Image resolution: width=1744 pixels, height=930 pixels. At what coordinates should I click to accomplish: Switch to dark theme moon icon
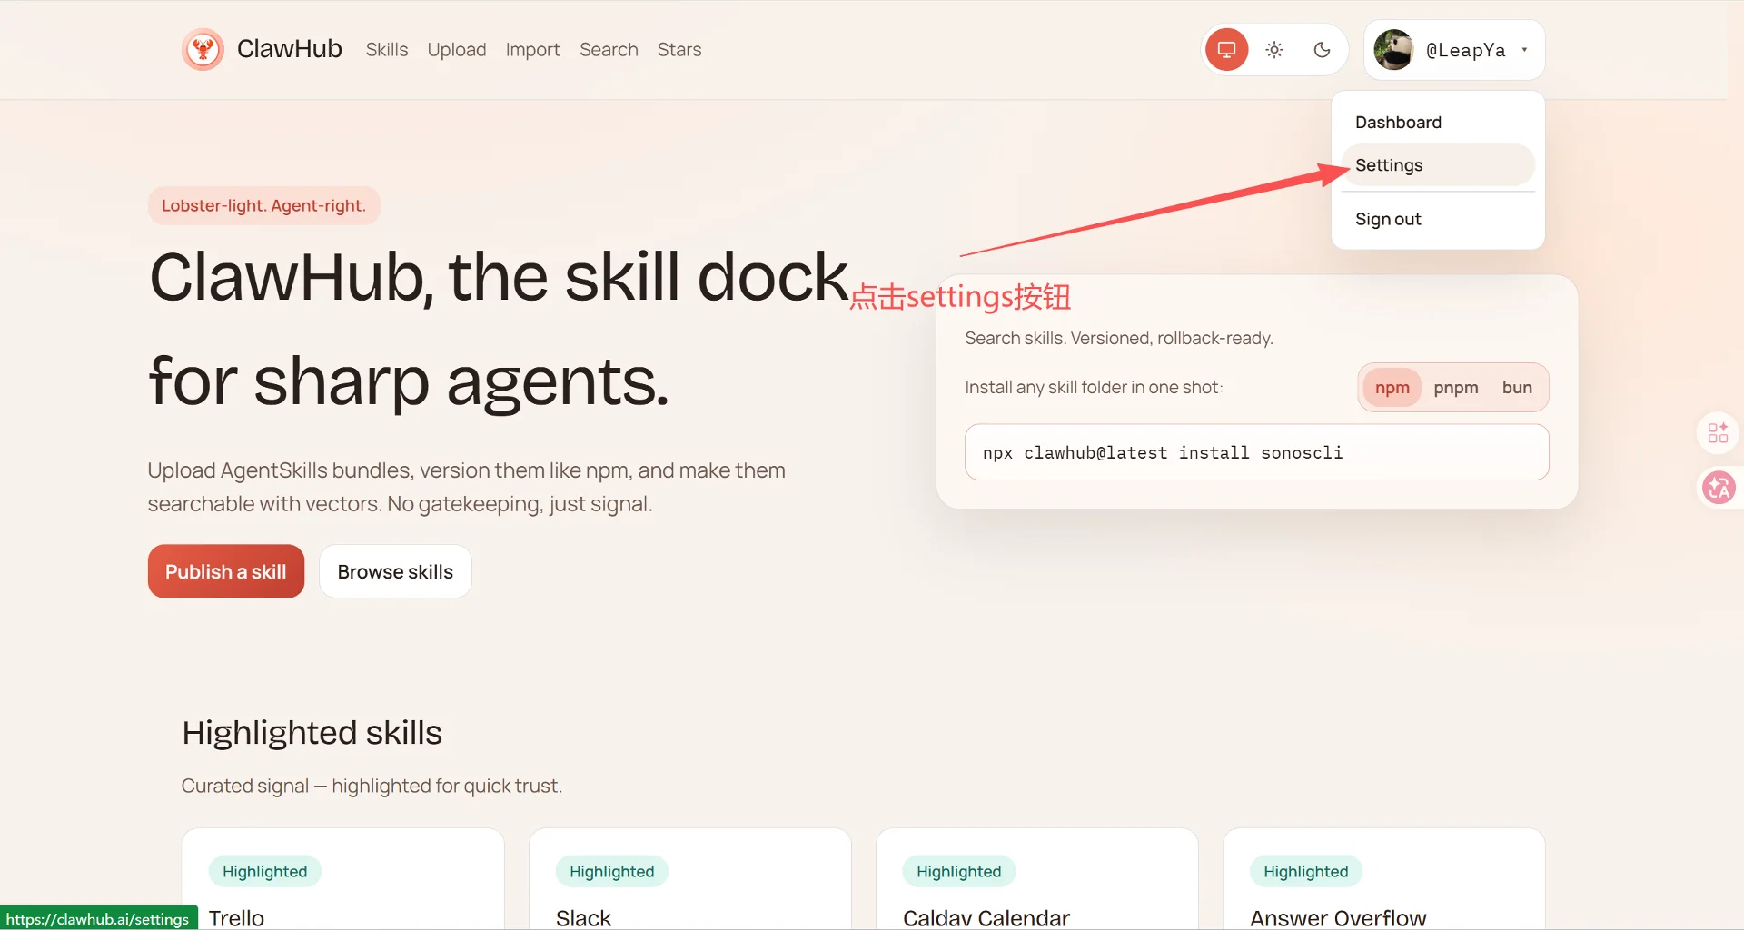pos(1322,50)
